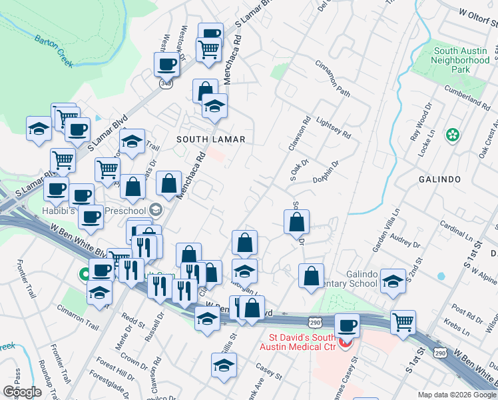Click the Post Rd Dr street label
Screen dimensions: 498x400
click(x=467, y=314)
